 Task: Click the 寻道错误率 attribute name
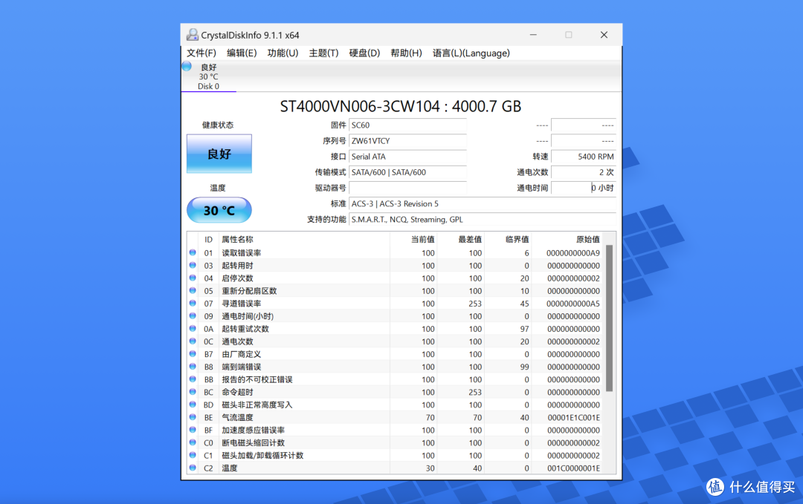(241, 304)
